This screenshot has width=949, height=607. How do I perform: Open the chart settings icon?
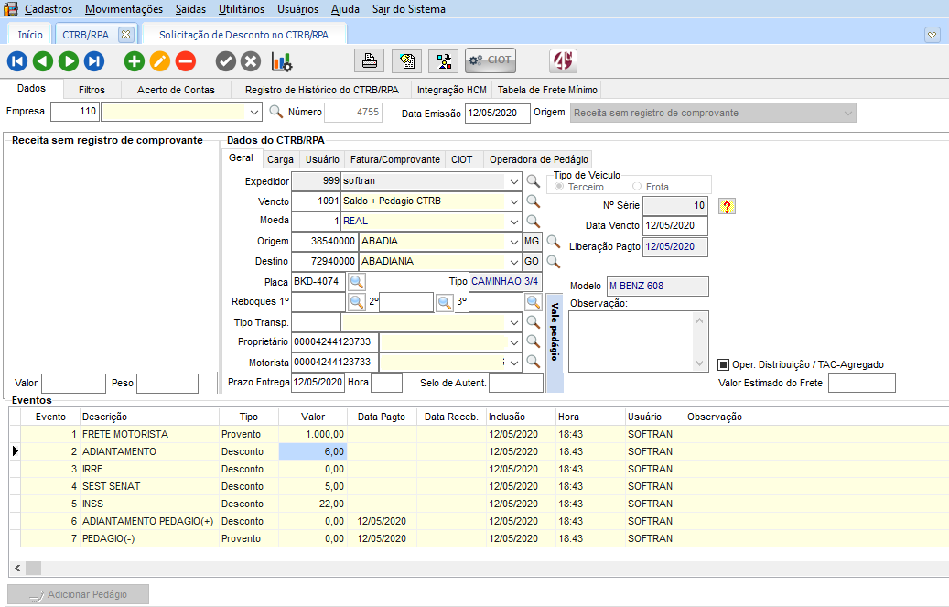pyautogui.click(x=282, y=61)
